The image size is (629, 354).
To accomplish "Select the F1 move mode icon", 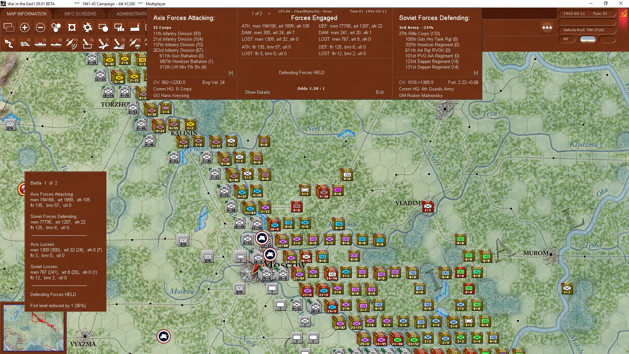I will pos(9,43).
